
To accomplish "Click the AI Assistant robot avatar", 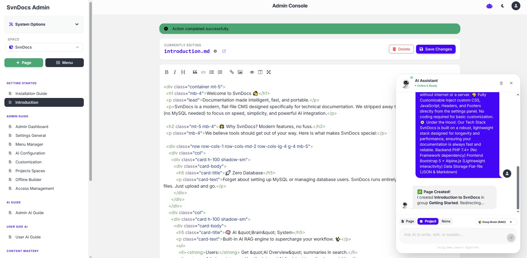I will pos(406,83).
